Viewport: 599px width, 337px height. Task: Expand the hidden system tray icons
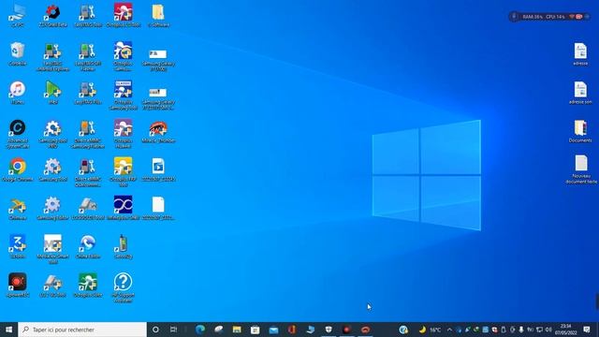(449, 330)
